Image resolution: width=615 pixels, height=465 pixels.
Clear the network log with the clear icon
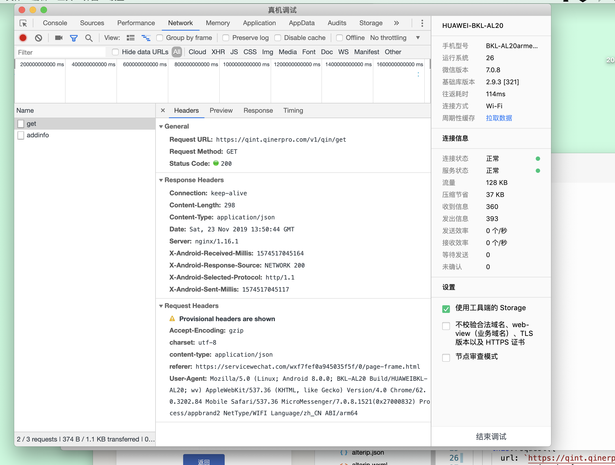[38, 38]
